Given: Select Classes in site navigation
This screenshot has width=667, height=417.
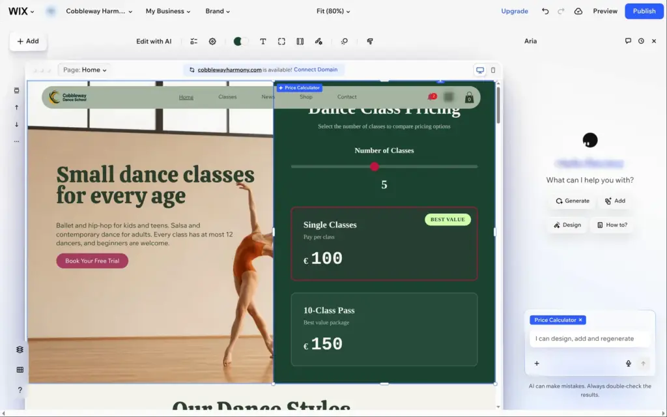Looking at the screenshot, I should pyautogui.click(x=227, y=97).
